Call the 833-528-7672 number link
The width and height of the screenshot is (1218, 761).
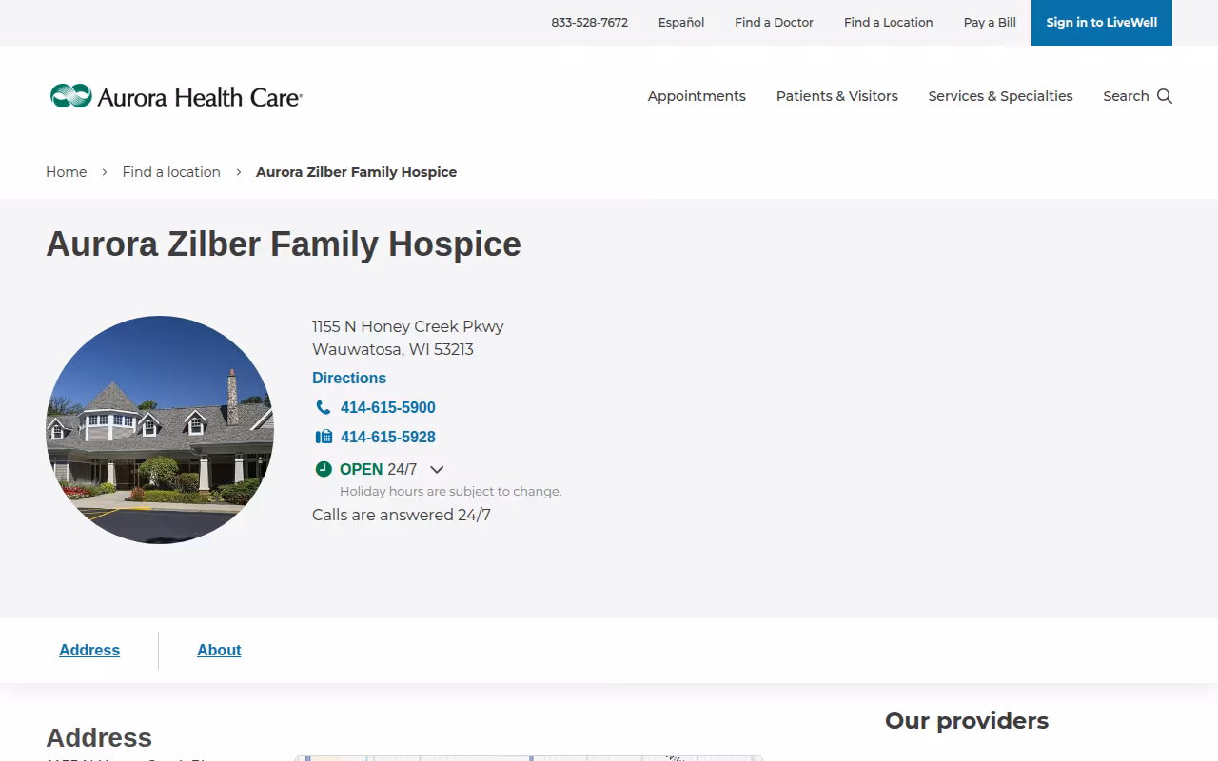point(590,22)
